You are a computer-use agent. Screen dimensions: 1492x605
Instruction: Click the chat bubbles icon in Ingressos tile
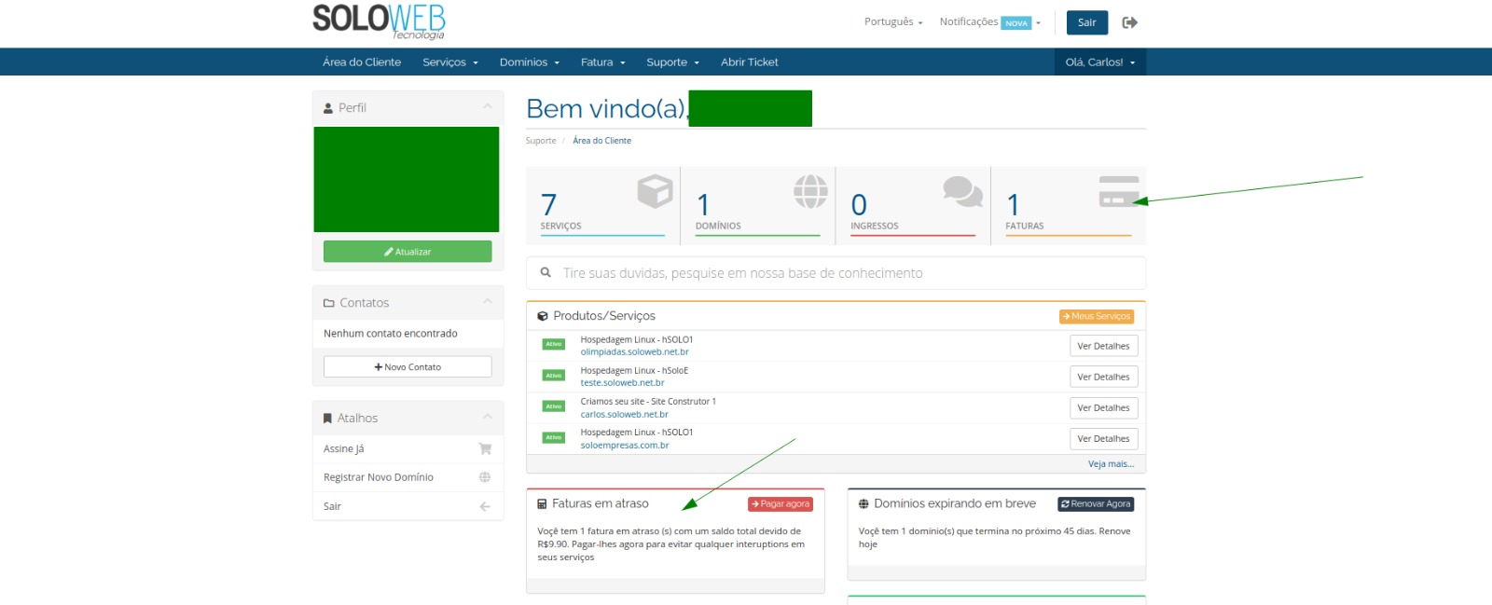962,191
